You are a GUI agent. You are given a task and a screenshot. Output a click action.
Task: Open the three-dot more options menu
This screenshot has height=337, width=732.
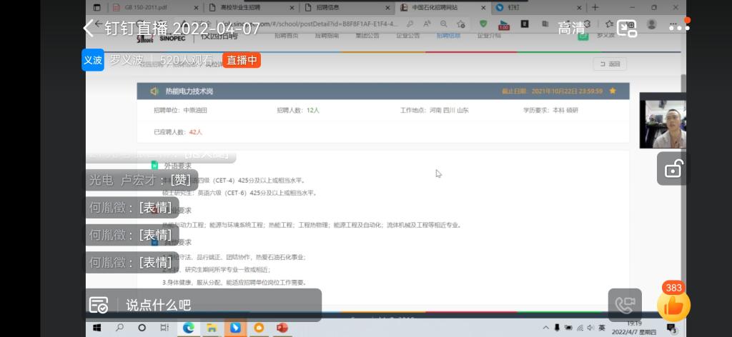point(679,29)
